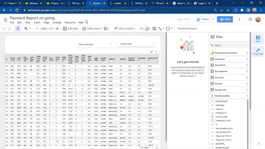Open the View menu
Image resolution: width=265 pixels, height=149 pixels.
[28, 22]
